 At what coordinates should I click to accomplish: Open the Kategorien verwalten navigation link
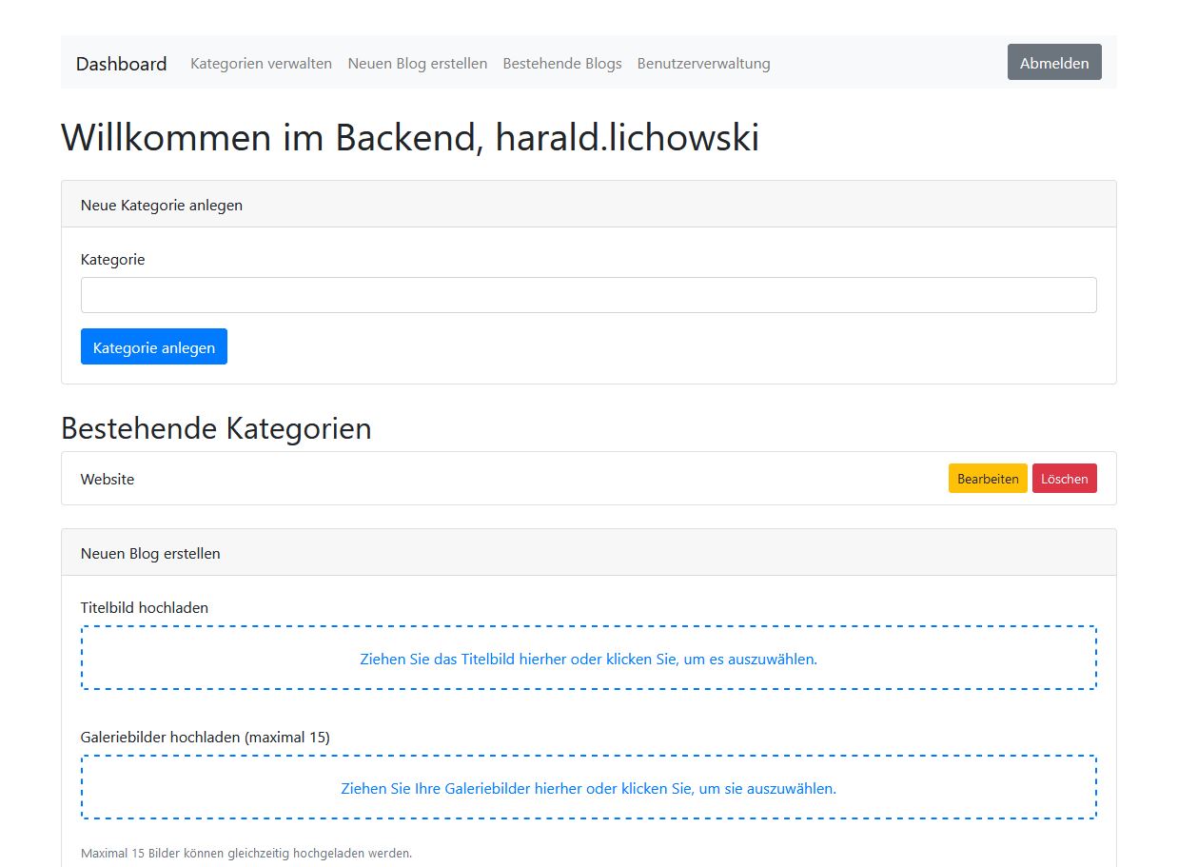pos(261,63)
